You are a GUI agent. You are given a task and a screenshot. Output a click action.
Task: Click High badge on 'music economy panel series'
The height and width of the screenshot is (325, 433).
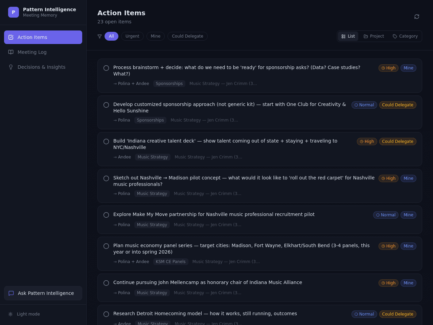click(388, 246)
